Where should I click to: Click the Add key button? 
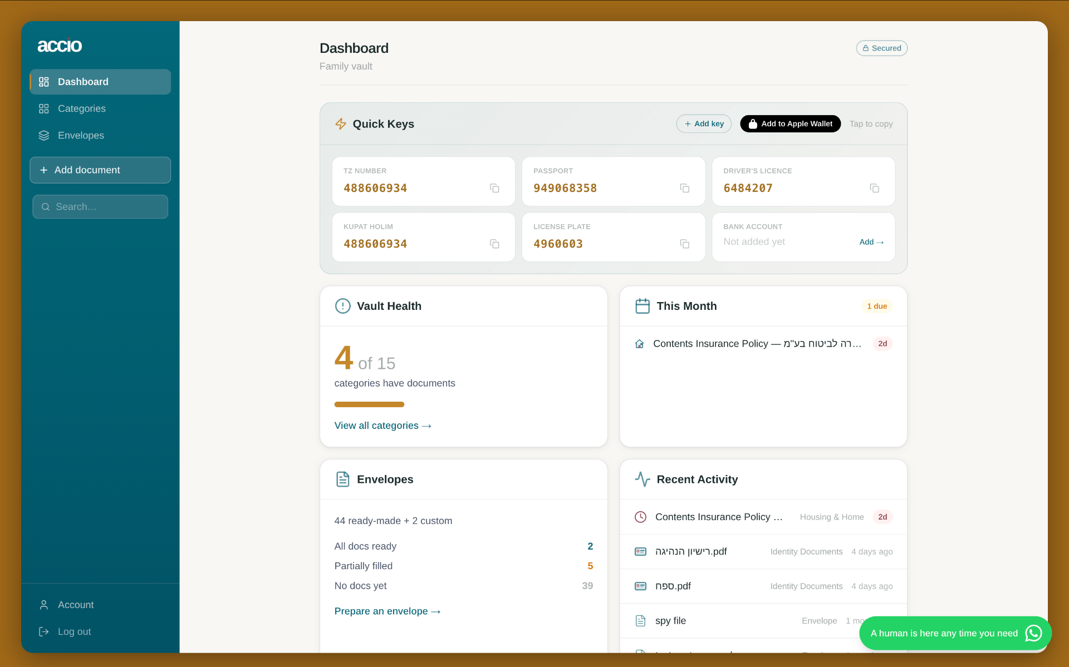pos(704,123)
